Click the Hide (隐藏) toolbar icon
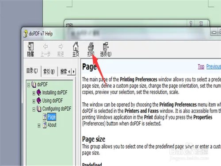This screenshot has height=166, width=221. pos(30,49)
